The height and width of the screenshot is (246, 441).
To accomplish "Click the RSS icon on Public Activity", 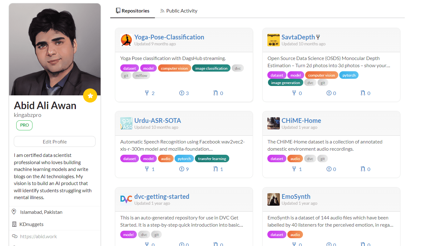I will point(162,11).
